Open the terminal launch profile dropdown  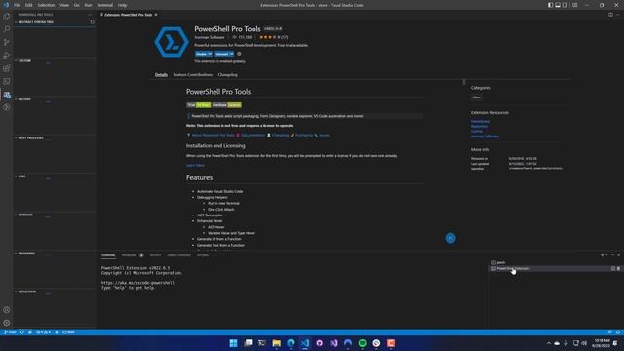tap(606, 255)
